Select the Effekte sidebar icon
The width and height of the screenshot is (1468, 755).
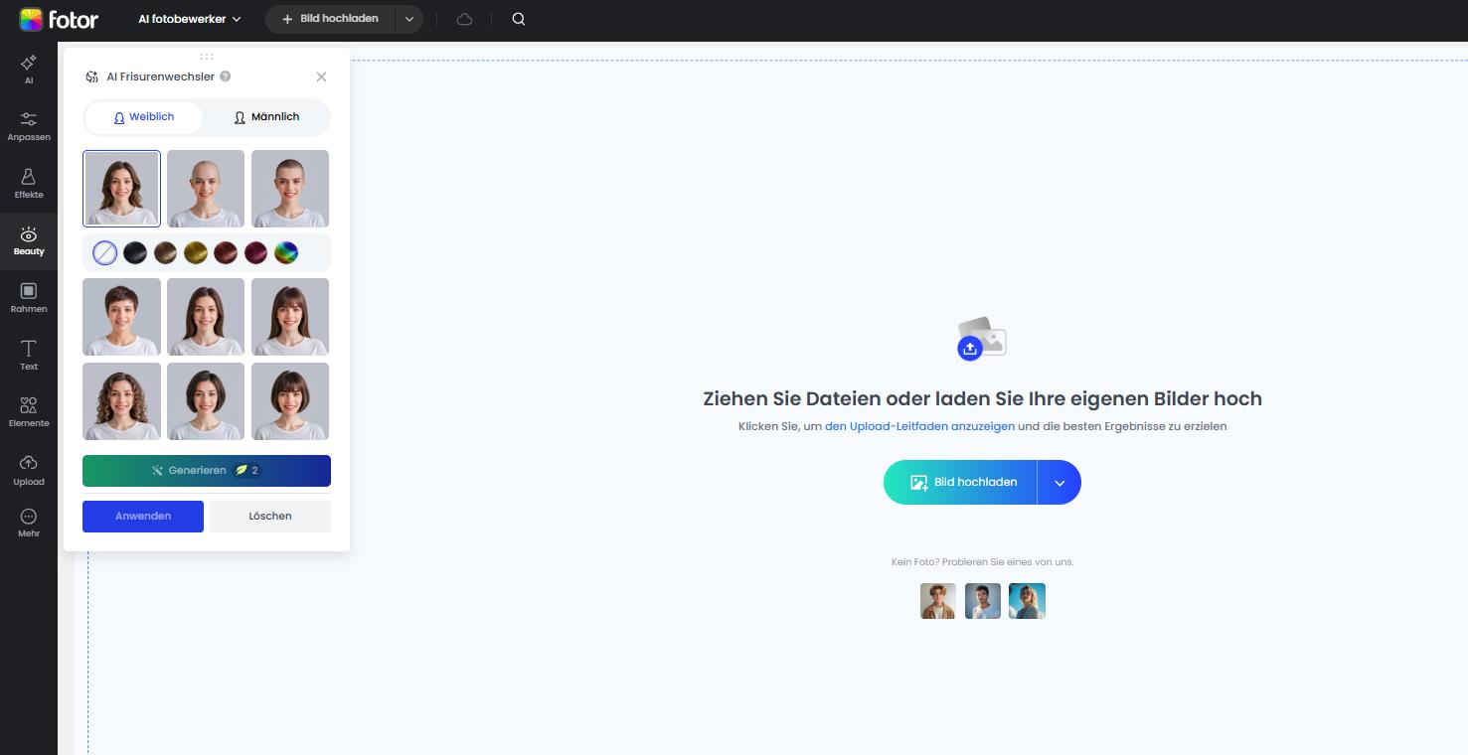pyautogui.click(x=29, y=183)
